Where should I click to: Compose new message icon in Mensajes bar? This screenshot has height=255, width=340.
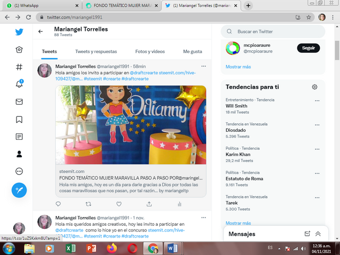click(x=307, y=234)
